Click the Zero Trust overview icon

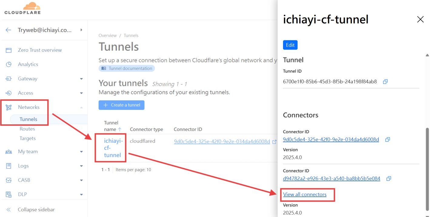click(8, 50)
